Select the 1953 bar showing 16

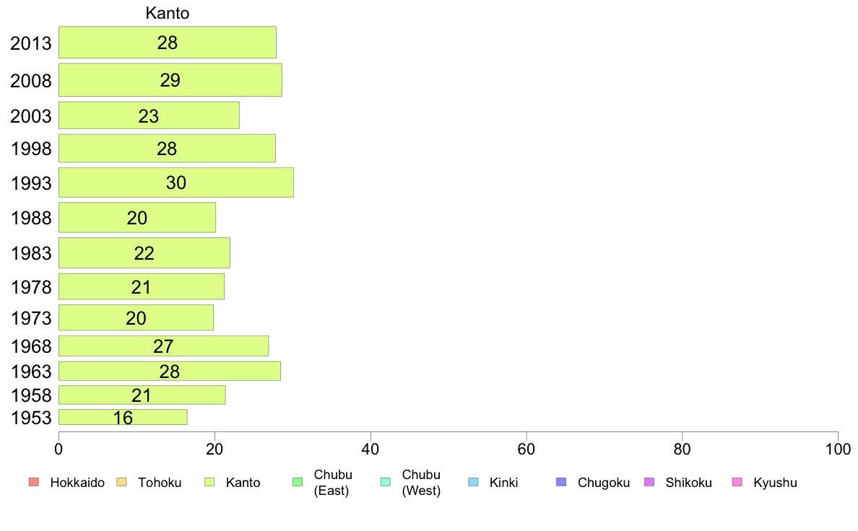[x=123, y=417]
